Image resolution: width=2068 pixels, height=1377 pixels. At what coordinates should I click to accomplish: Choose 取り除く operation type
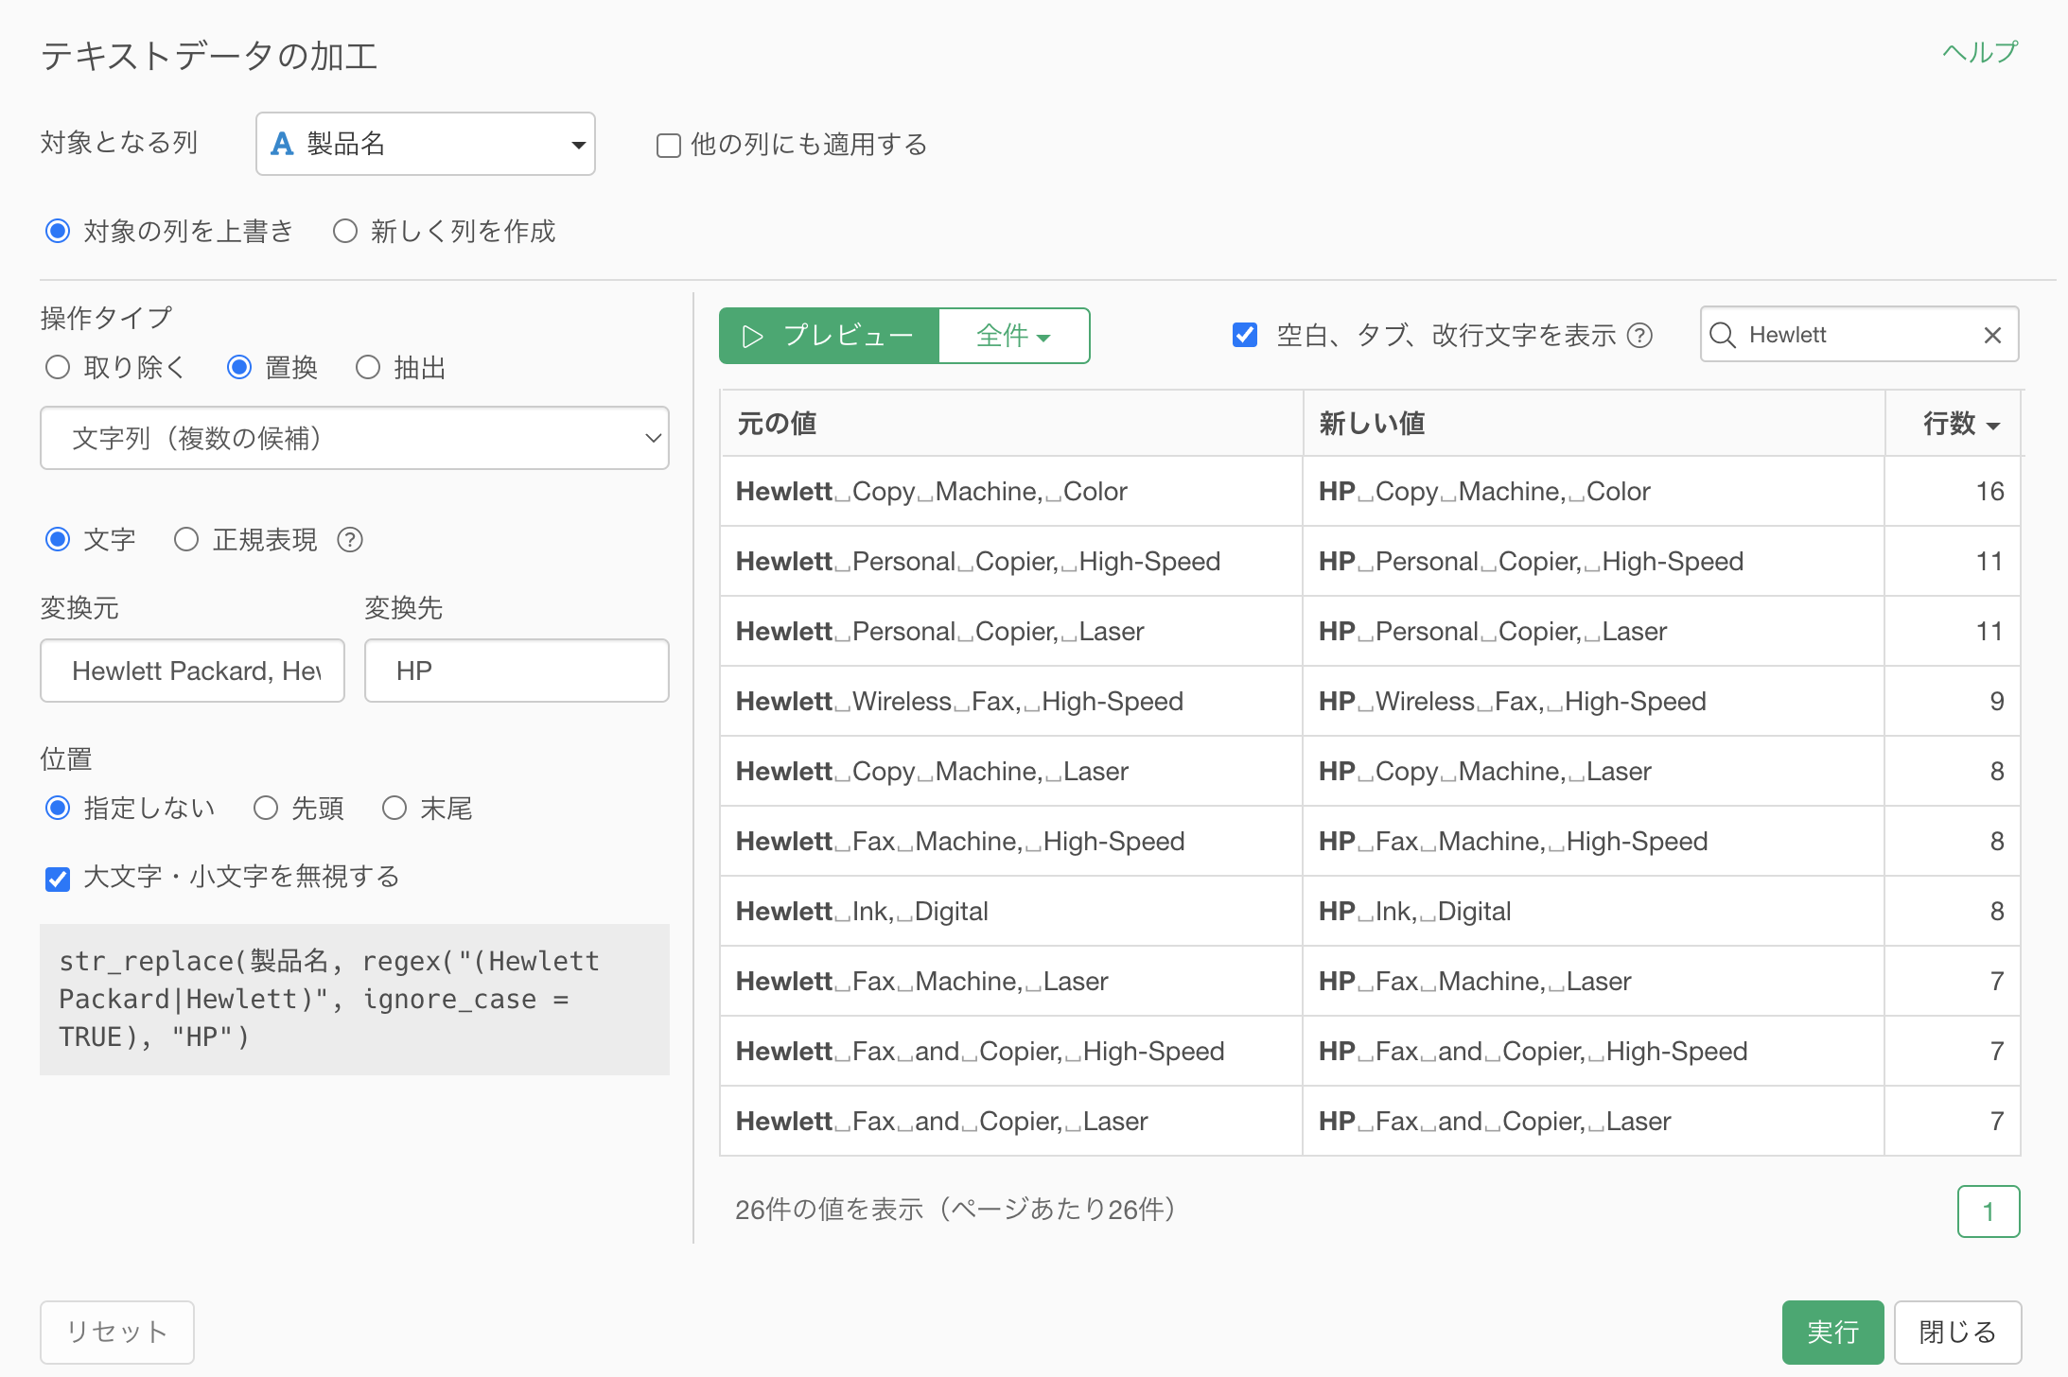coord(58,367)
